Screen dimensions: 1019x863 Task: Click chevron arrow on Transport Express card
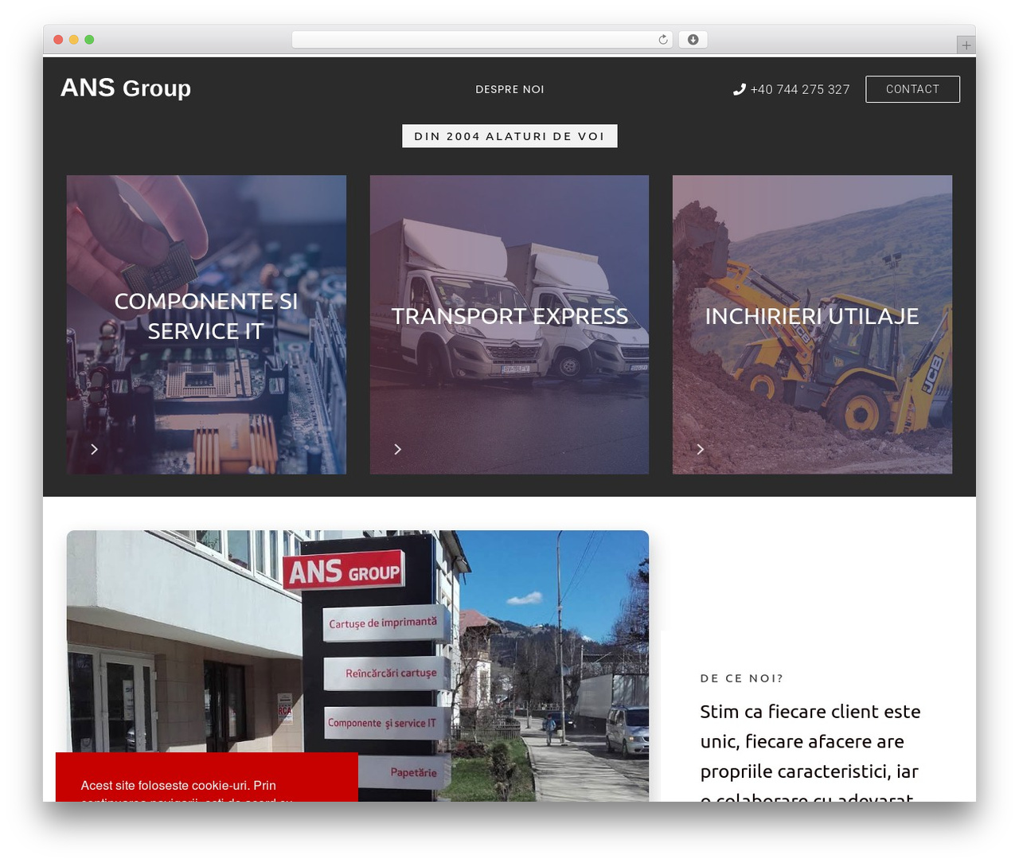coord(397,449)
